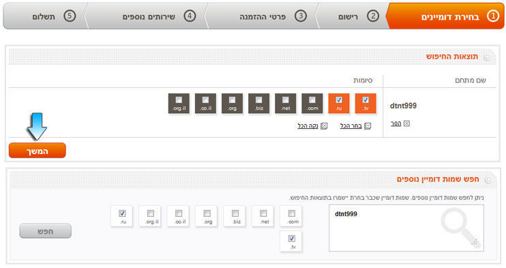Click the הסר remove link for dtnt999
Image resolution: width=506 pixels, height=268 pixels.
point(396,123)
